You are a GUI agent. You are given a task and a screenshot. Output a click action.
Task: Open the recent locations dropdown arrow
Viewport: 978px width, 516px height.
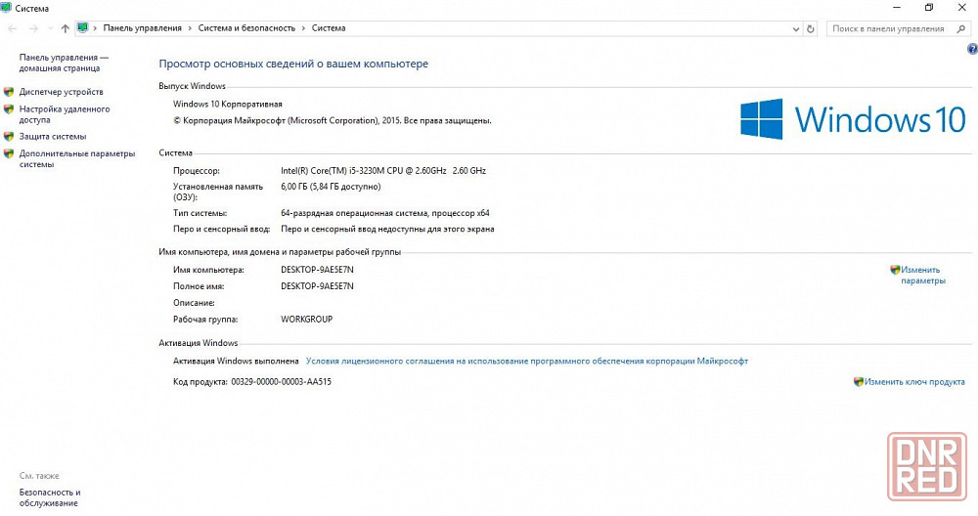point(50,29)
